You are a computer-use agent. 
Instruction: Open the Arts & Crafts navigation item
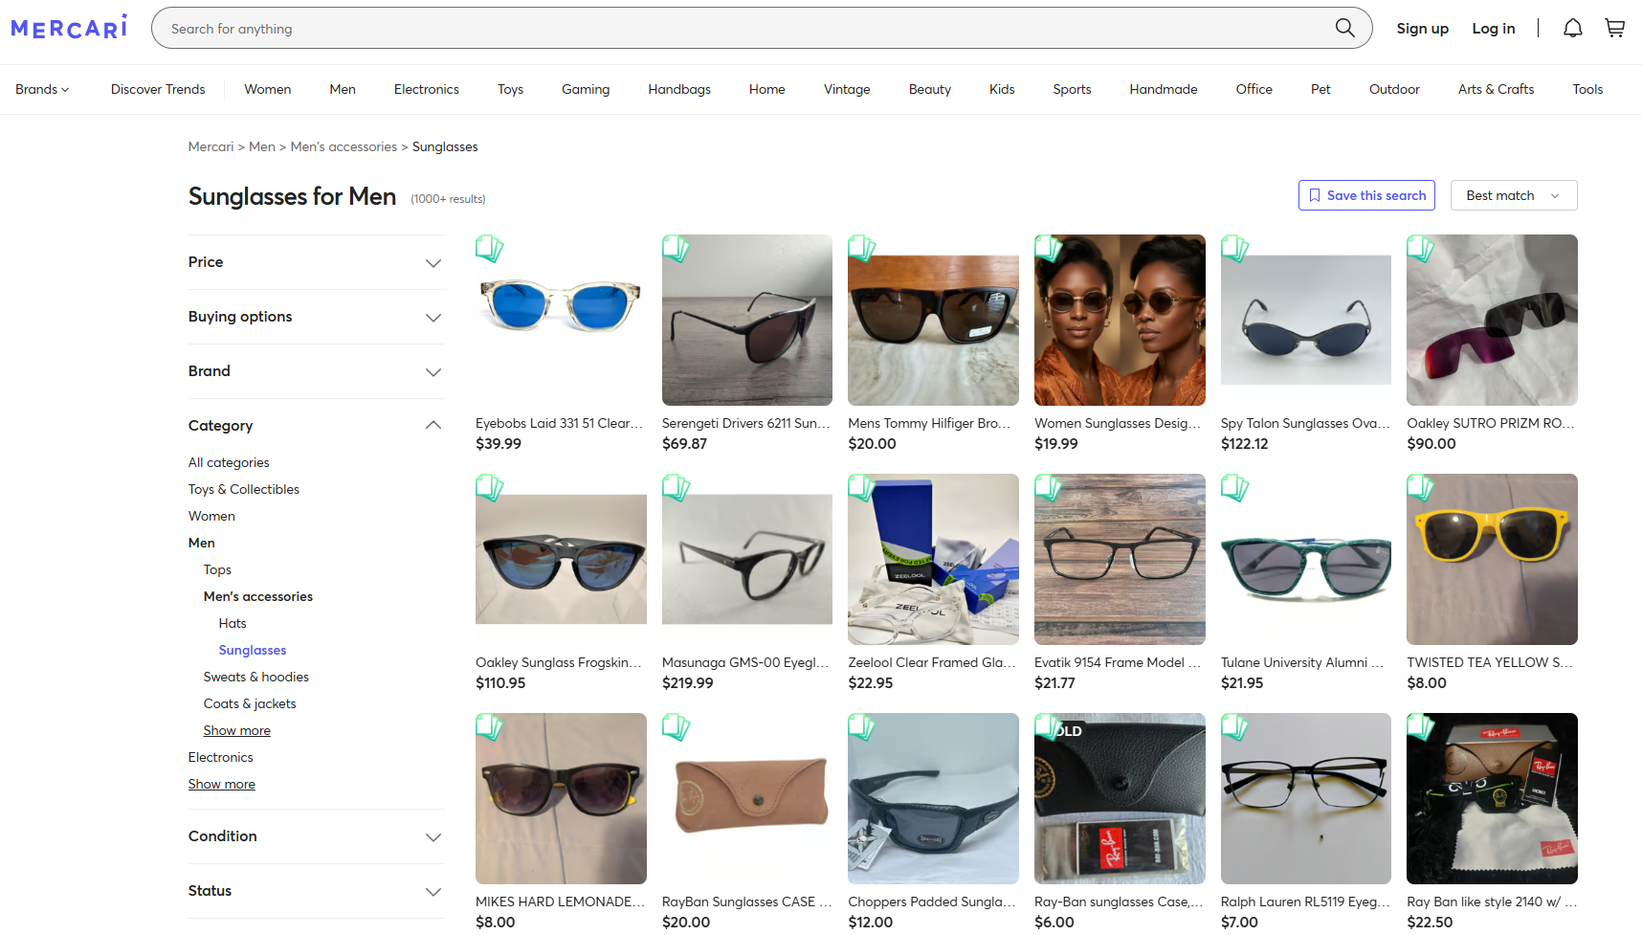pos(1496,89)
